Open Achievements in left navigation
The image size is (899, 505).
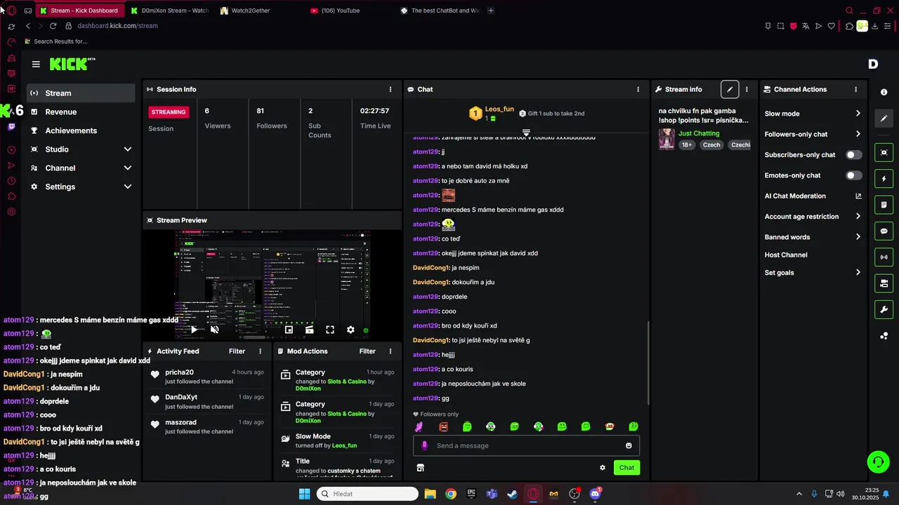(x=81, y=130)
